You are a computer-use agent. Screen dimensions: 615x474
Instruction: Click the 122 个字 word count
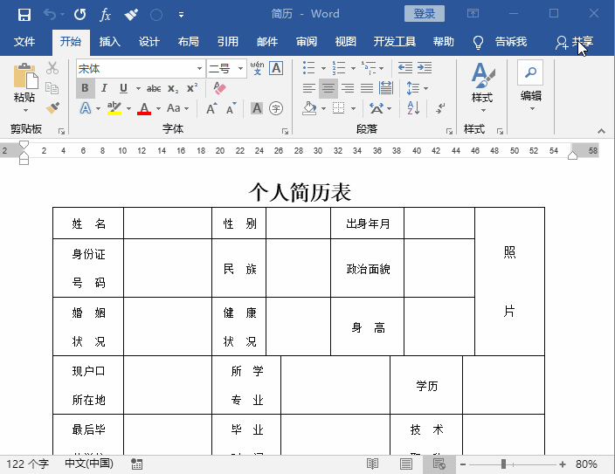[x=27, y=464]
